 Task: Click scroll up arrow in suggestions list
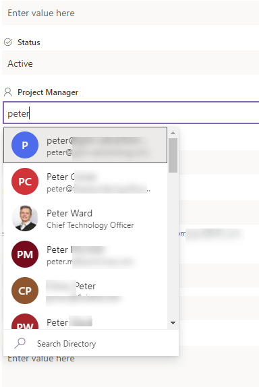click(x=173, y=133)
